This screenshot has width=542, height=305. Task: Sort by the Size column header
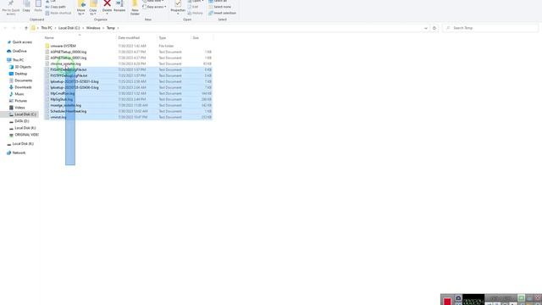[196, 37]
